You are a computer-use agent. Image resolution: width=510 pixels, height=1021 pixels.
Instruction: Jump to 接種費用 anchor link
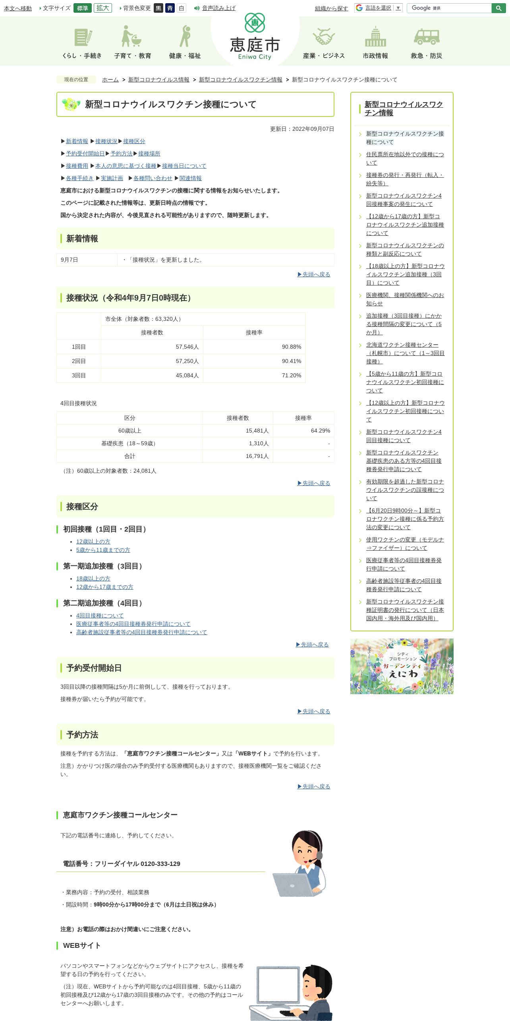click(77, 166)
